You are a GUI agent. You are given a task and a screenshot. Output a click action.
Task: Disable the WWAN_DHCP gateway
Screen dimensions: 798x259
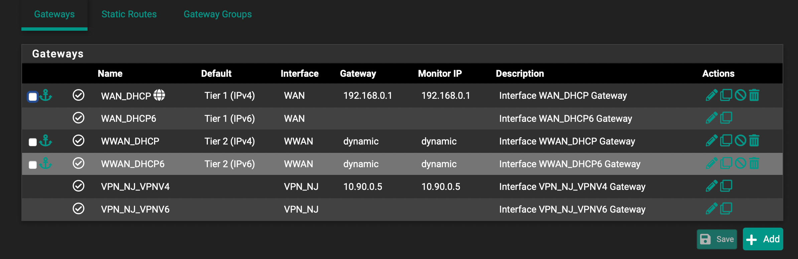[740, 141]
